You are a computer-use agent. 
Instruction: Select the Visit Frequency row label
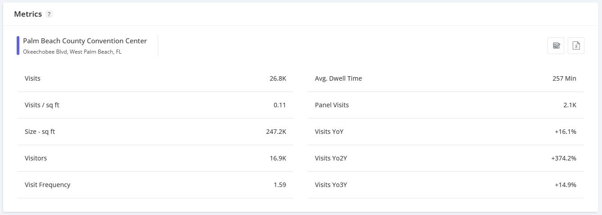[47, 185]
